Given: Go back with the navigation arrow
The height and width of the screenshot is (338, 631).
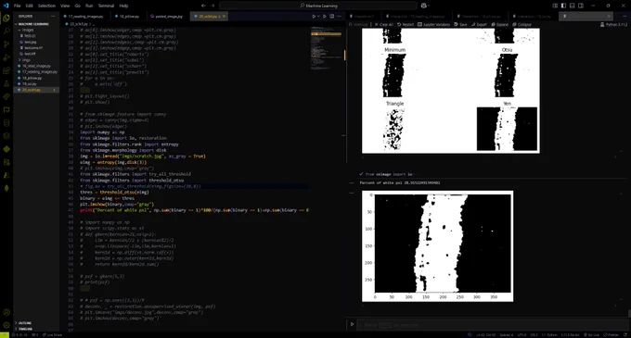Looking at the screenshot, I should tap(203, 6).
